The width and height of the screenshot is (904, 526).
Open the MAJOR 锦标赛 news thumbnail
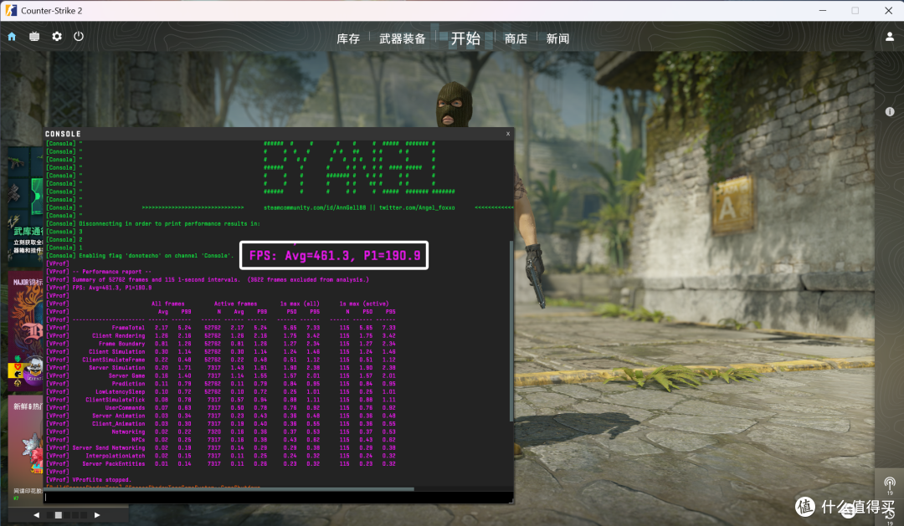(x=26, y=329)
